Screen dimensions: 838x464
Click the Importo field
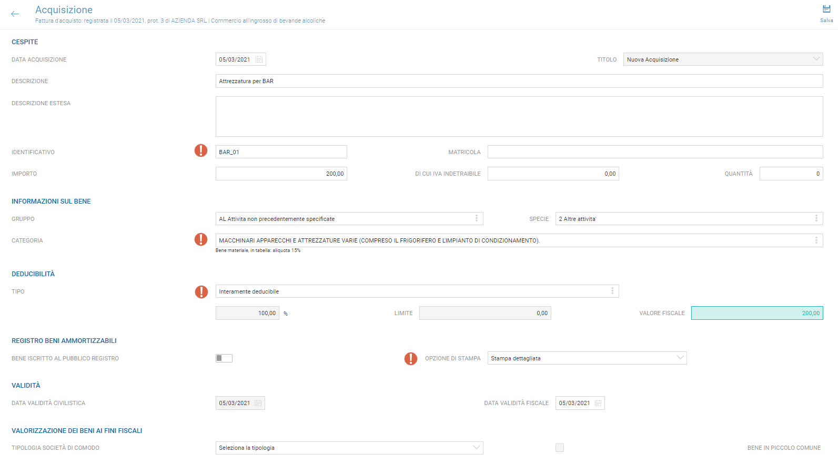click(281, 174)
